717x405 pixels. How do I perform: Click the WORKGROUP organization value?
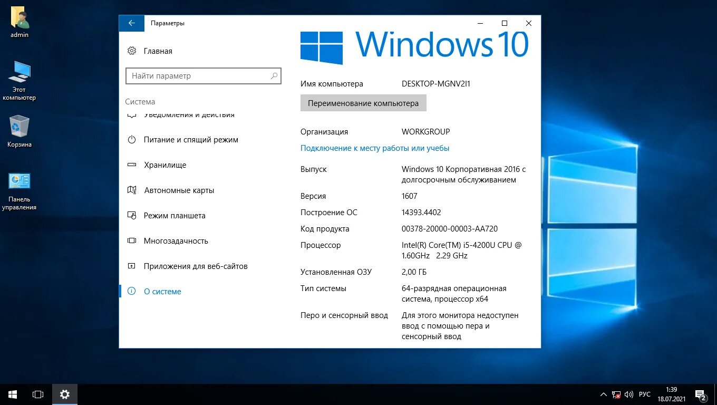pyautogui.click(x=426, y=132)
